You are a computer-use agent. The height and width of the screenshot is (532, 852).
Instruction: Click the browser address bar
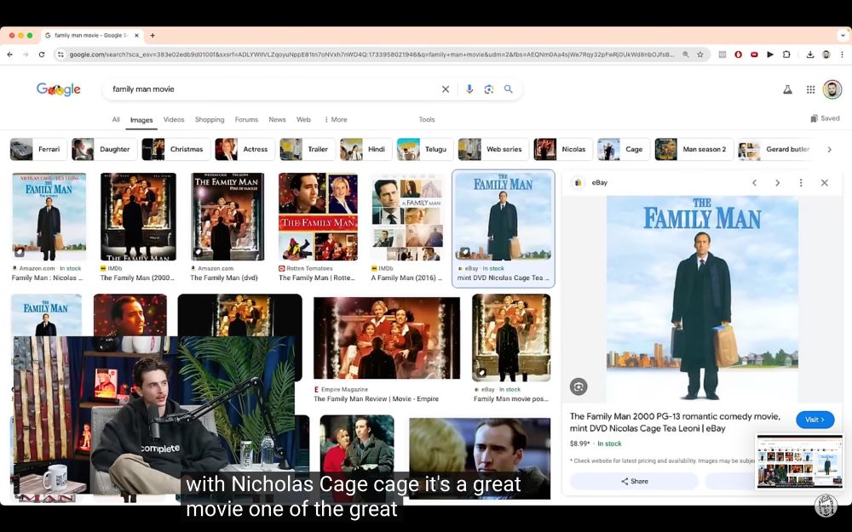371,54
